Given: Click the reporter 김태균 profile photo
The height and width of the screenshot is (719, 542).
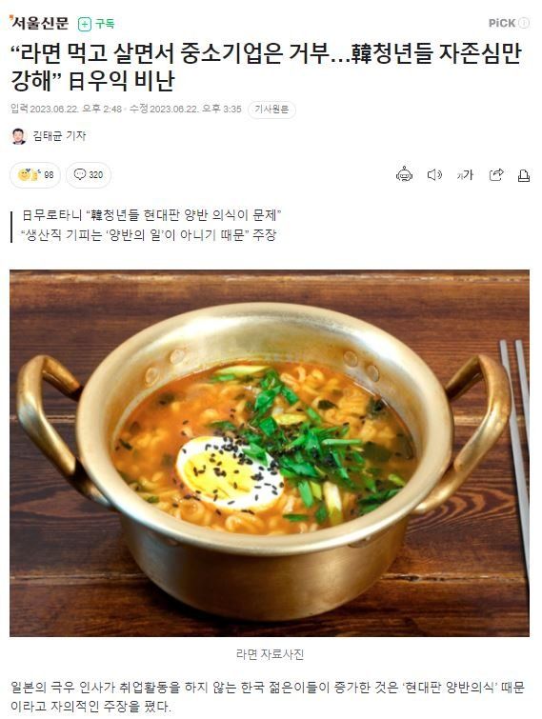Looking at the screenshot, I should coord(19,136).
